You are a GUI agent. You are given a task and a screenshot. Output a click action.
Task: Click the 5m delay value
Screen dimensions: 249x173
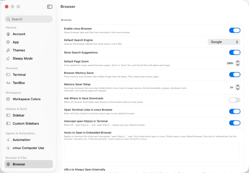click(x=232, y=88)
